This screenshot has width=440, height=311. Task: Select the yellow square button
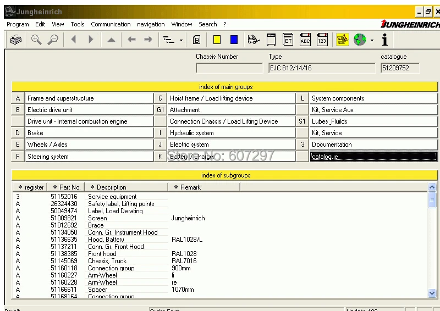(217, 40)
